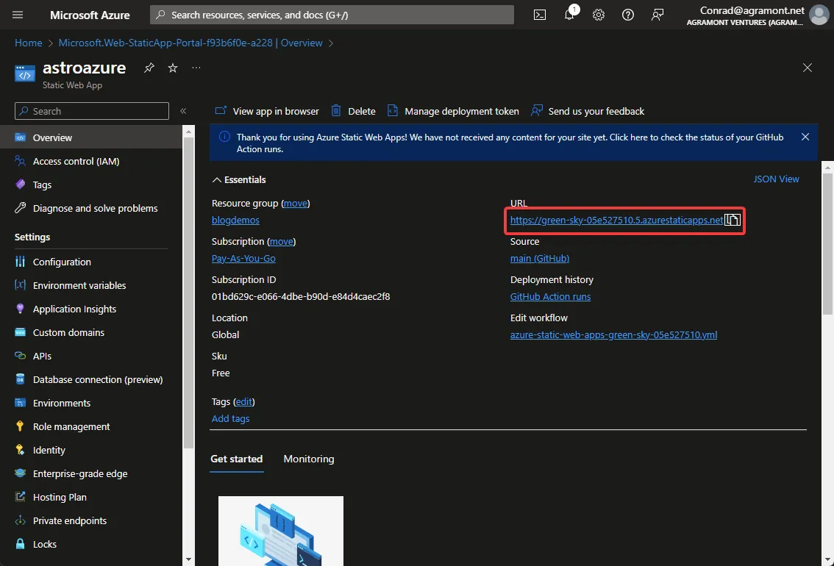
Task: Click the global search resources field
Action: coord(332,15)
